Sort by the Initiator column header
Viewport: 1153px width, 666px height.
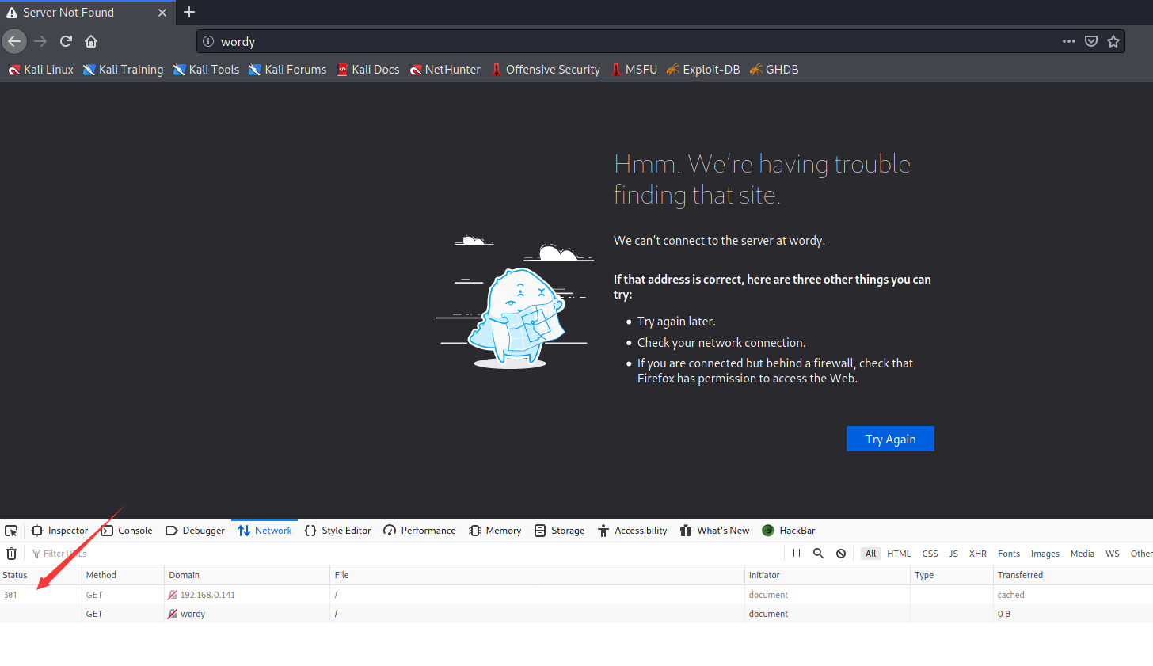point(828,575)
